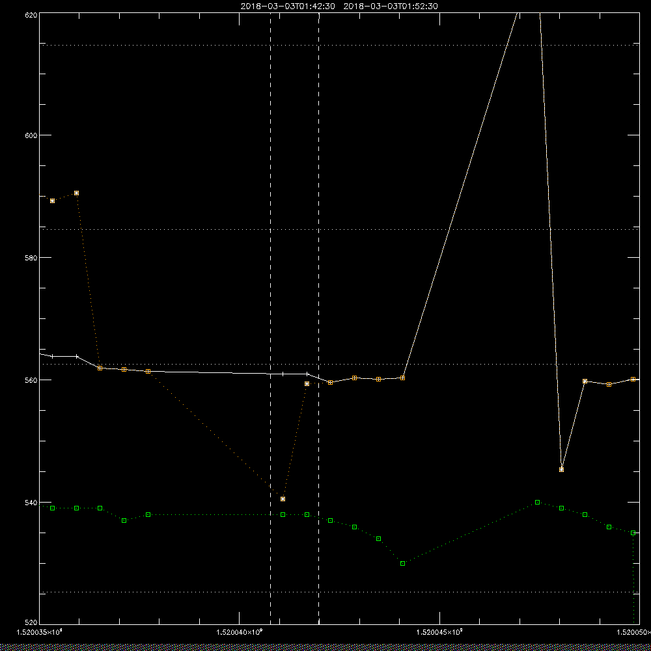The height and width of the screenshot is (651, 651).
Task: Click the 520 y-axis label
Action: pos(31,623)
